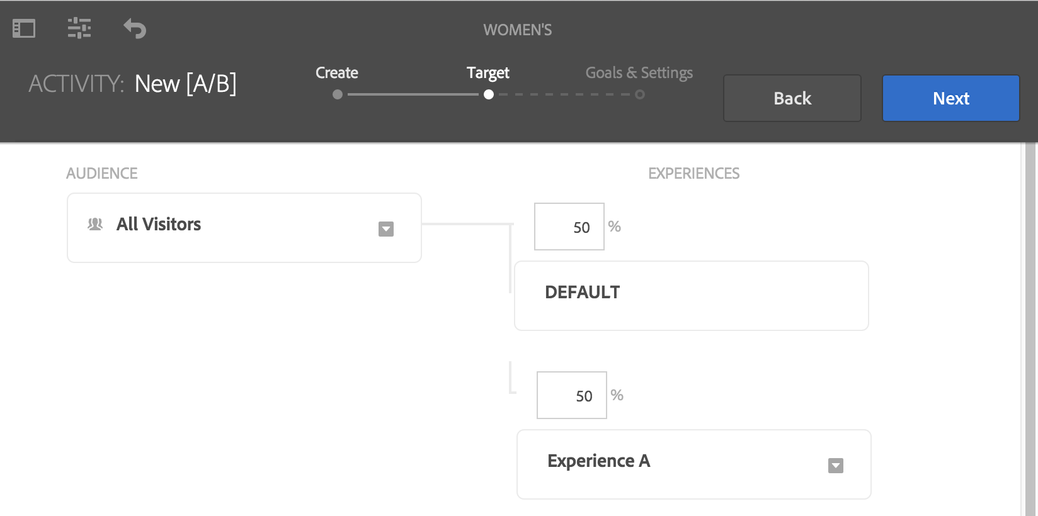Viewport: 1038px width, 516px height.
Task: Click the undo arrow icon
Action: click(135, 28)
